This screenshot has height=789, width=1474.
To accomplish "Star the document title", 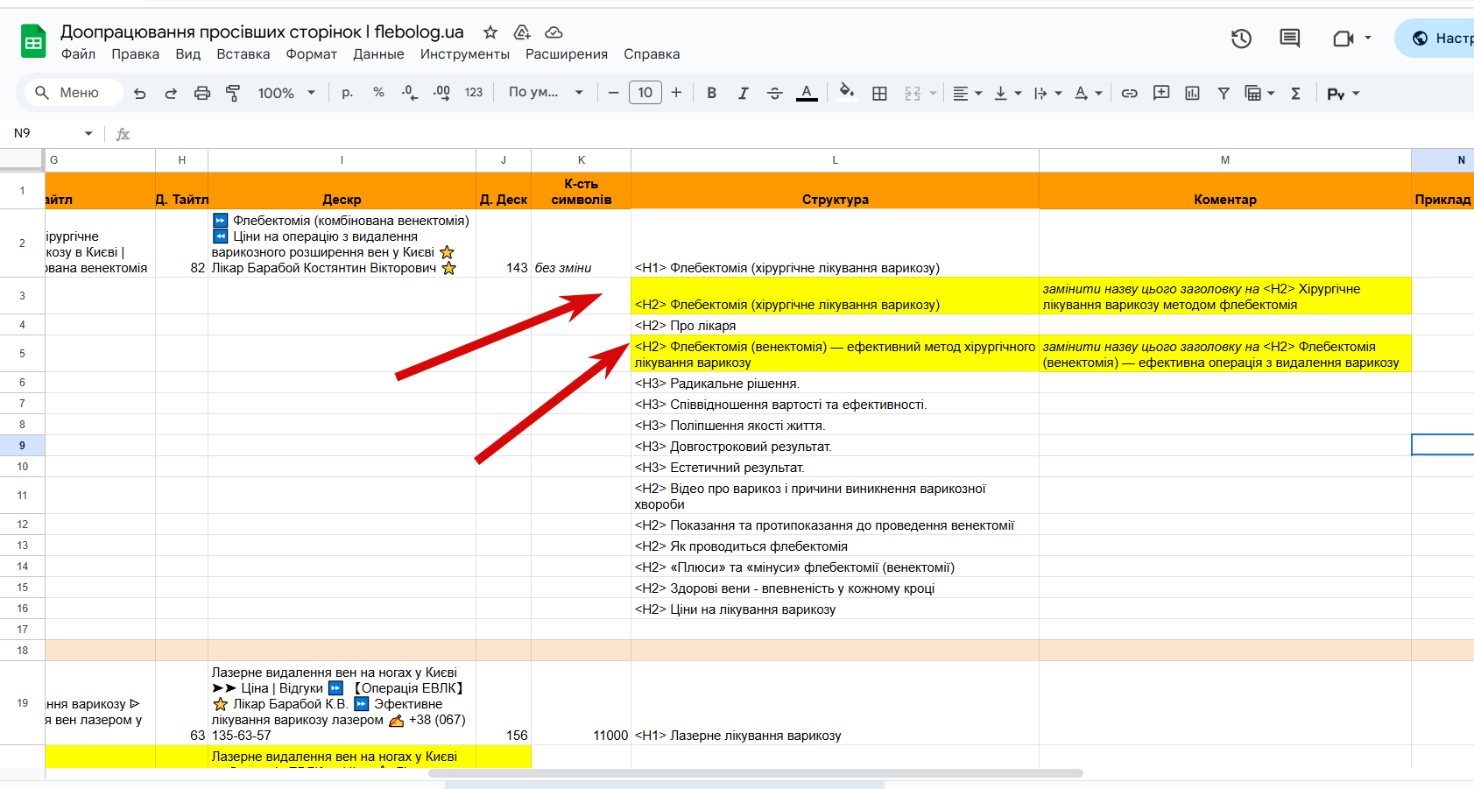I will (x=490, y=32).
